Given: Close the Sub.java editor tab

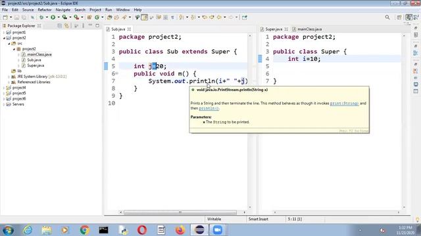Looking at the screenshot, I should click(129, 29).
